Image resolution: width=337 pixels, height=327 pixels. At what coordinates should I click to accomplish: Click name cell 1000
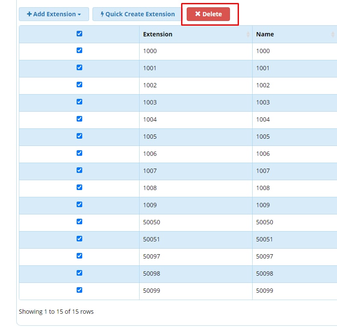coord(295,51)
